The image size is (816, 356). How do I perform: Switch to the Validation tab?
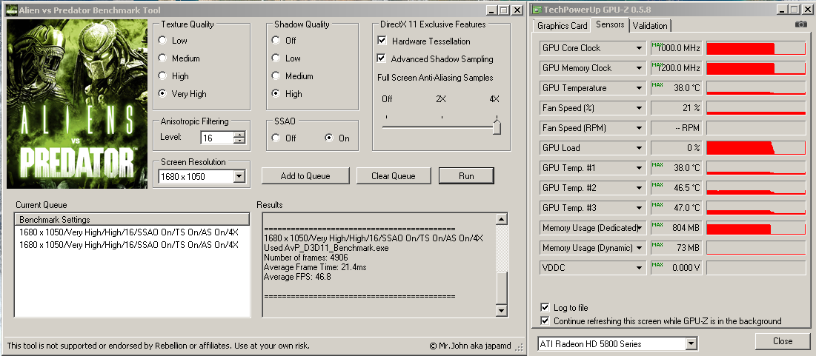point(650,25)
